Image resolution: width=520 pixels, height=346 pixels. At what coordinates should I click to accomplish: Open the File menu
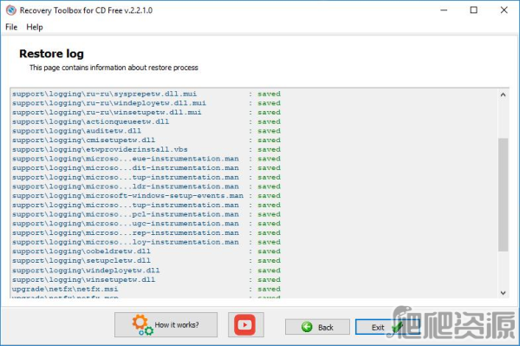click(11, 27)
